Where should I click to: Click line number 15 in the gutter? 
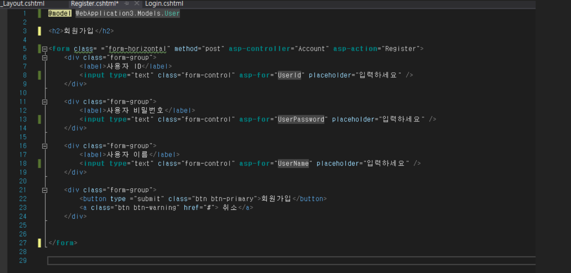[x=23, y=137]
